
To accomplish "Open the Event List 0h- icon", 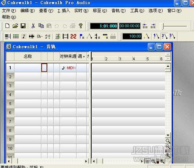I will coord(40,36).
